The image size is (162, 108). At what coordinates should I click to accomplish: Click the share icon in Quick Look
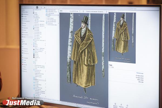[106, 12]
